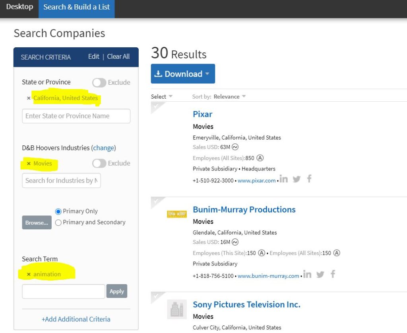This screenshot has width=407, height=333.
Task: Click 30 Results heading
Action: pos(179,53)
